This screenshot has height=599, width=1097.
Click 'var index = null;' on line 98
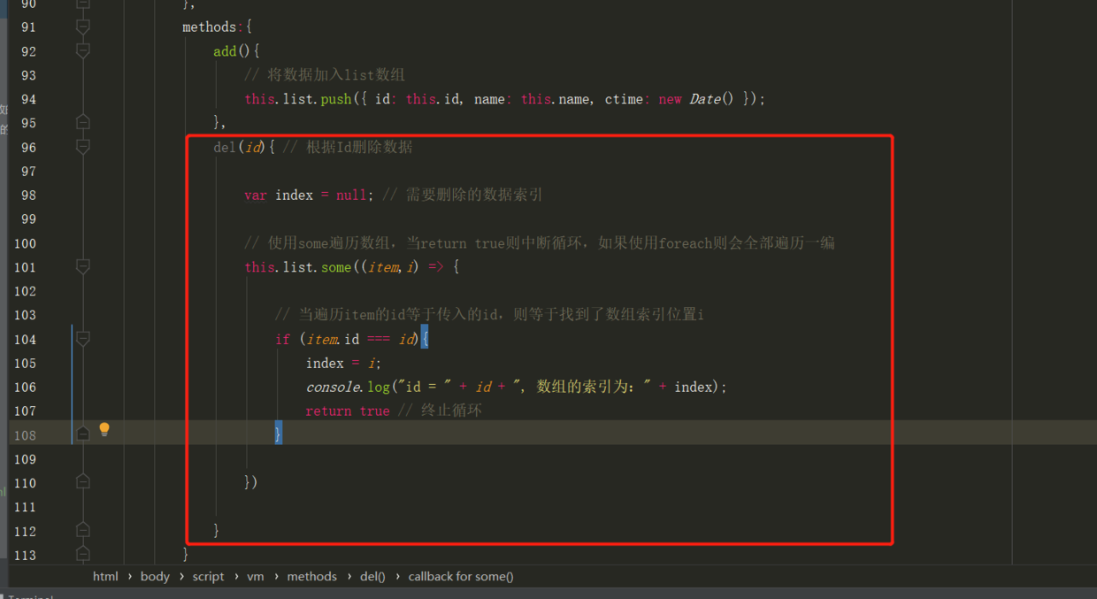pyautogui.click(x=310, y=195)
